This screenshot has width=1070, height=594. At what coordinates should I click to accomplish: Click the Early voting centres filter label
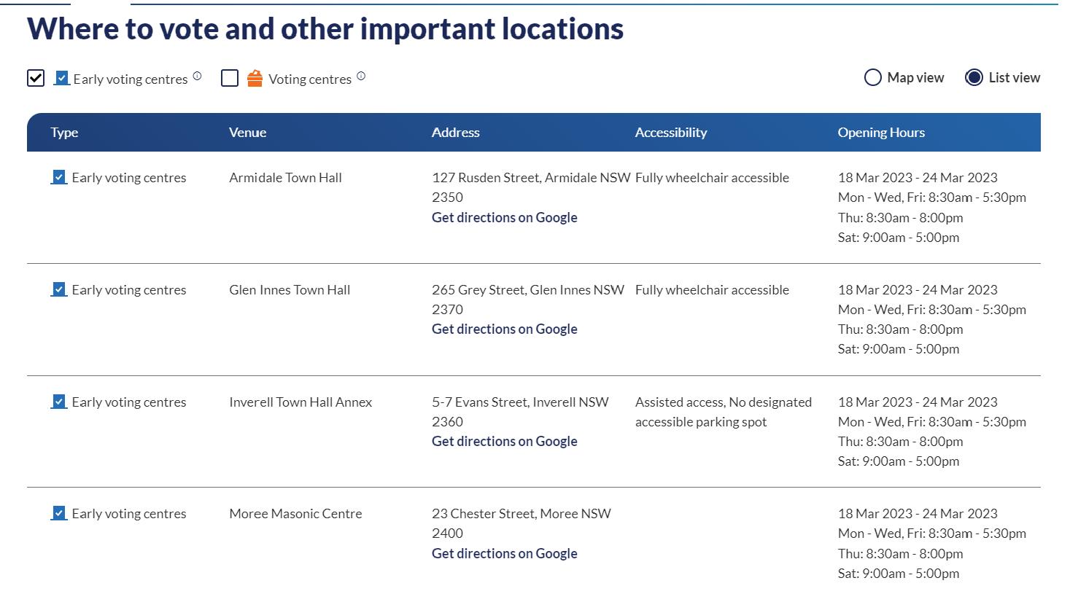131,79
